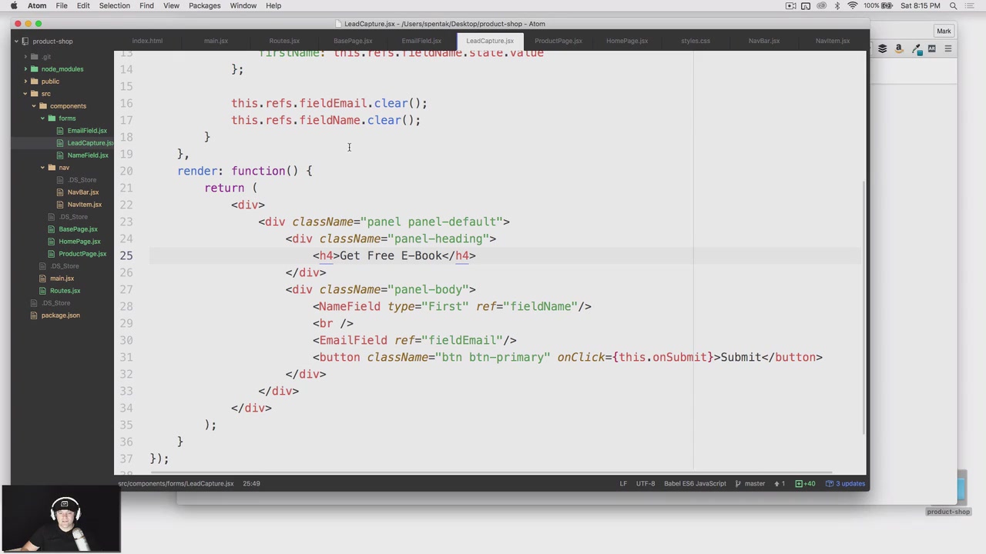986x554 pixels.
Task: Collapse the forms folder arrow
Action: (42, 118)
